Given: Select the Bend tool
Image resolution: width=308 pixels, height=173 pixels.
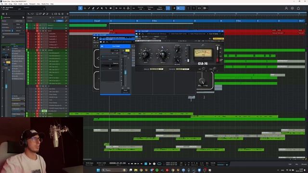Looking at the screenshot, I should [106, 8].
